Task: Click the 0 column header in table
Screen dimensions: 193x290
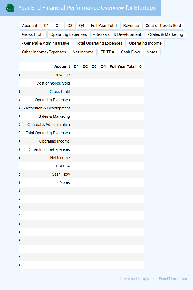Action: [x=140, y=67]
